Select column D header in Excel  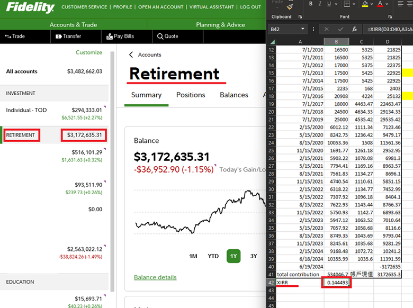388,42
